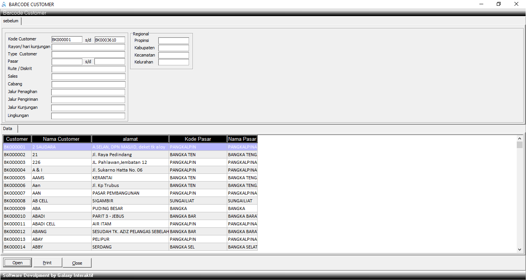Click the Kode Customer end field BK0003610

(x=110, y=40)
